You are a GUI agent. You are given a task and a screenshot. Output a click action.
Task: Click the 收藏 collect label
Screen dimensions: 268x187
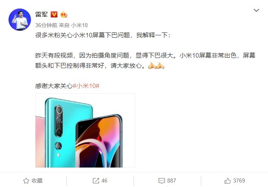click(x=37, y=181)
